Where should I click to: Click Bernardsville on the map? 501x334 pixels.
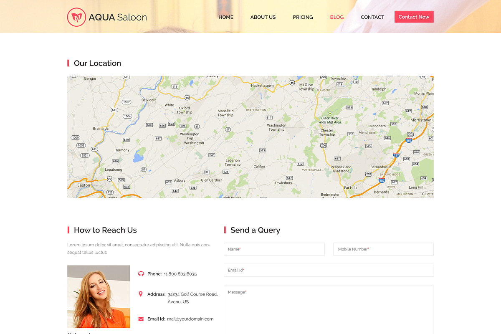pos(381,167)
